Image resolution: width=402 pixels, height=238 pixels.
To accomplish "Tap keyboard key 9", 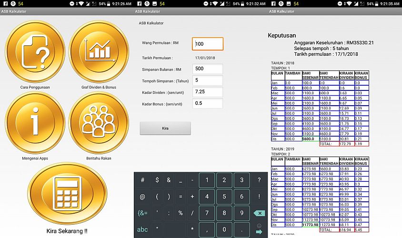I will coord(241,213).
